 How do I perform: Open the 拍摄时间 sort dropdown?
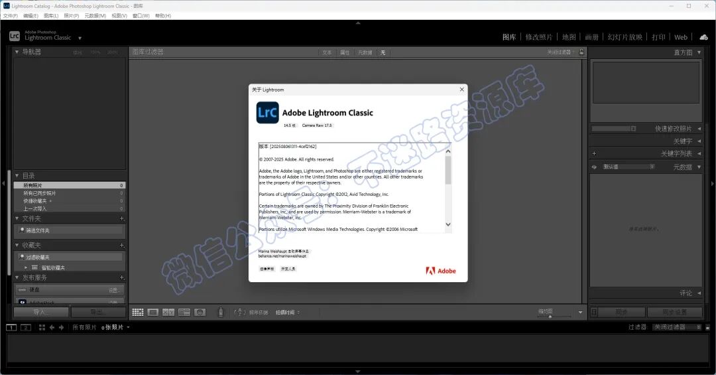click(x=288, y=313)
